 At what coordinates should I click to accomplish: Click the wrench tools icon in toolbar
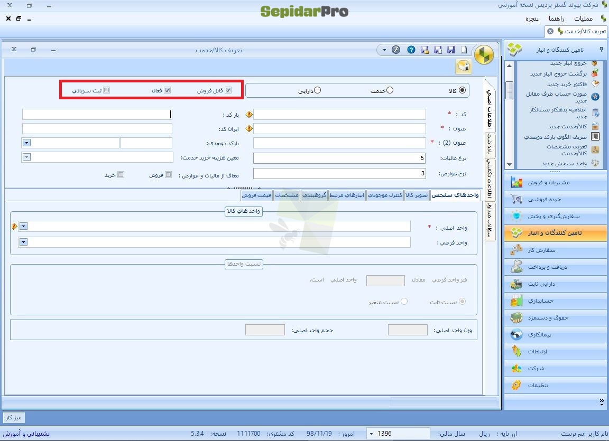point(396,50)
